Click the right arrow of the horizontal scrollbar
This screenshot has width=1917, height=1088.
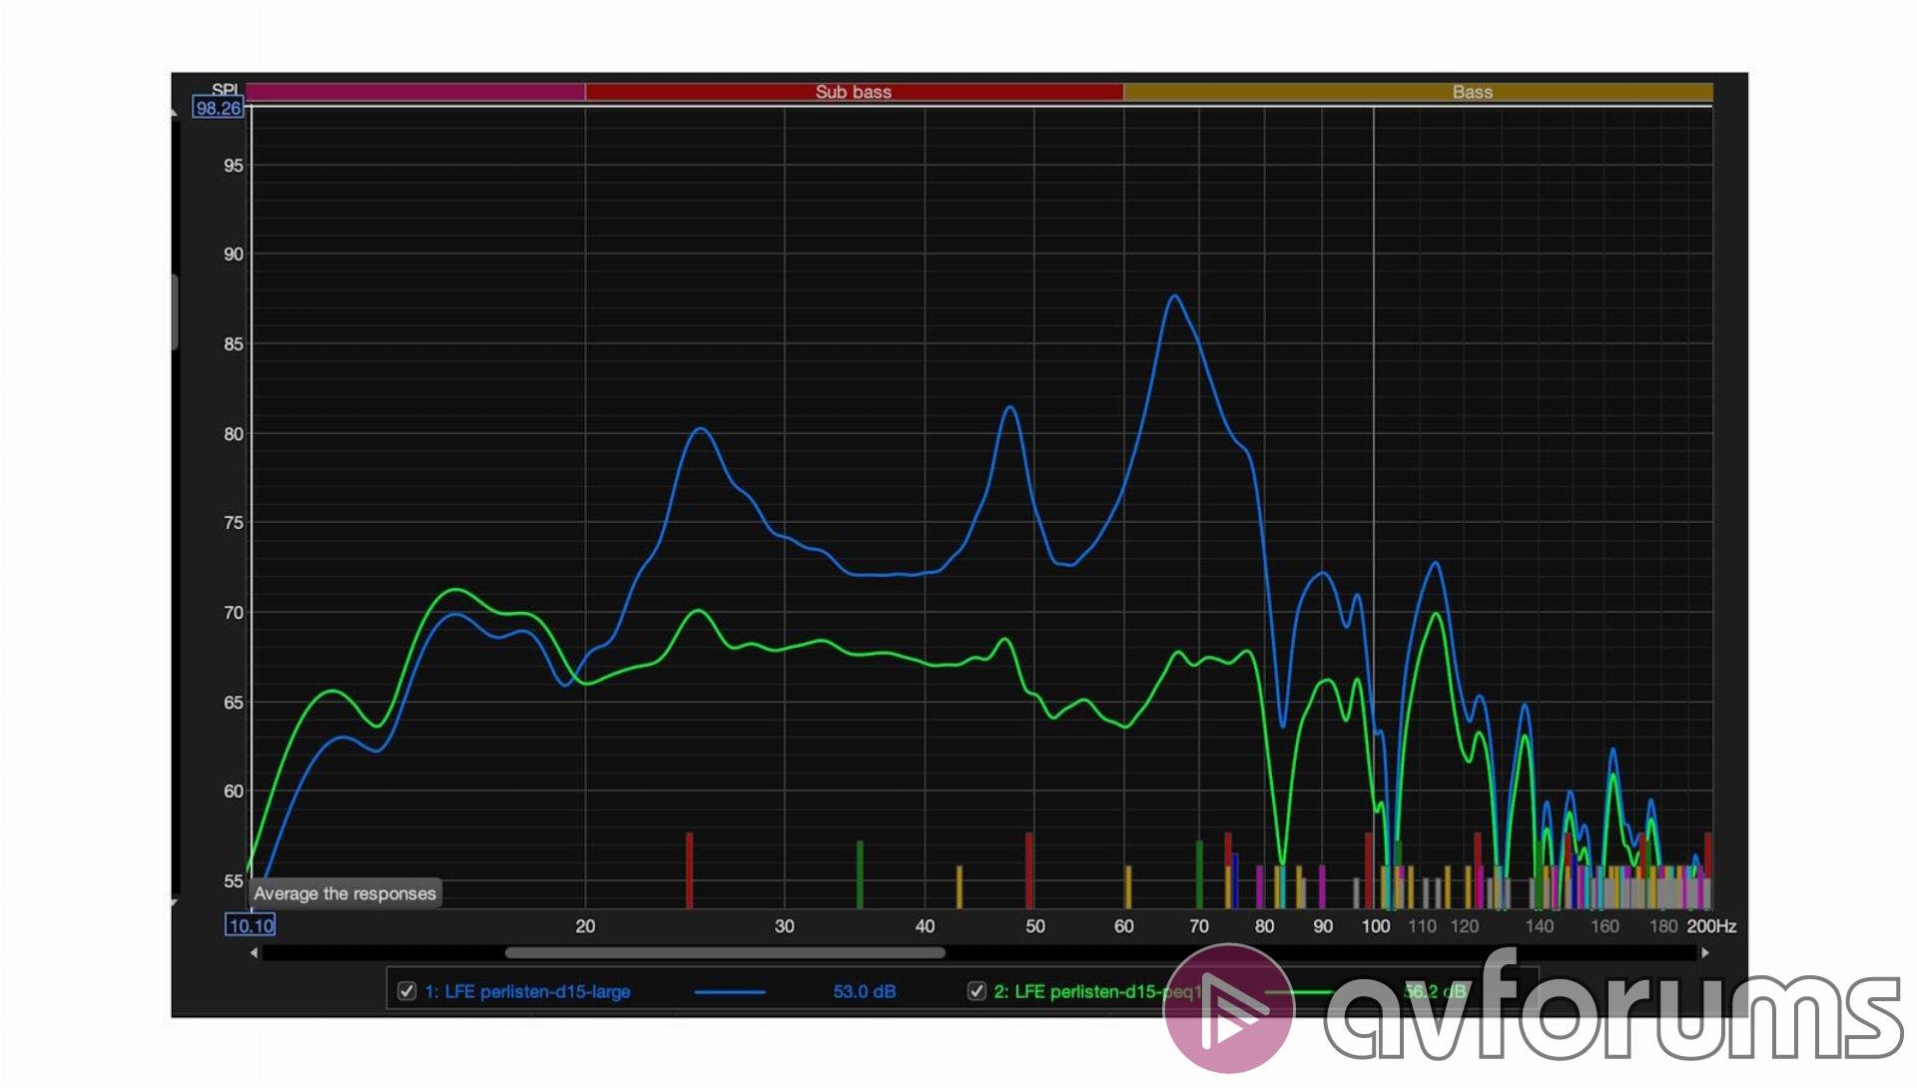1705,953
